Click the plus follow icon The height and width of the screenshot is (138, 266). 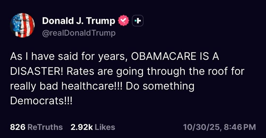point(138,21)
